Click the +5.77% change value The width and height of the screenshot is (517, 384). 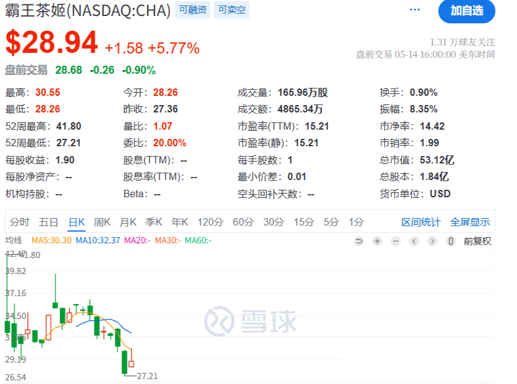(174, 48)
